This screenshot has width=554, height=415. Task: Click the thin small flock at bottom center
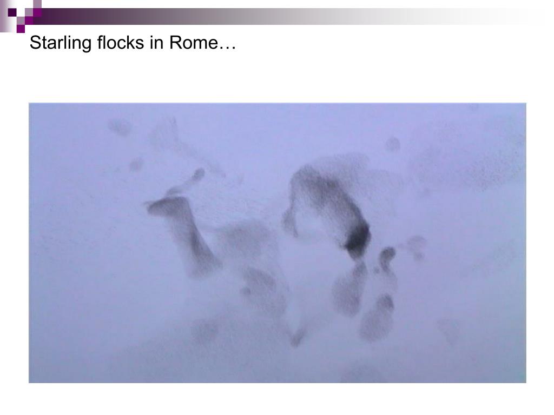pos(297,337)
